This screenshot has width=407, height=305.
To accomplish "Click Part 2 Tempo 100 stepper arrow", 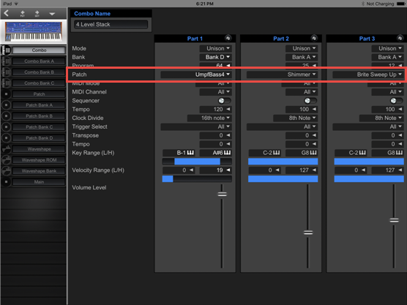I will click(x=314, y=109).
